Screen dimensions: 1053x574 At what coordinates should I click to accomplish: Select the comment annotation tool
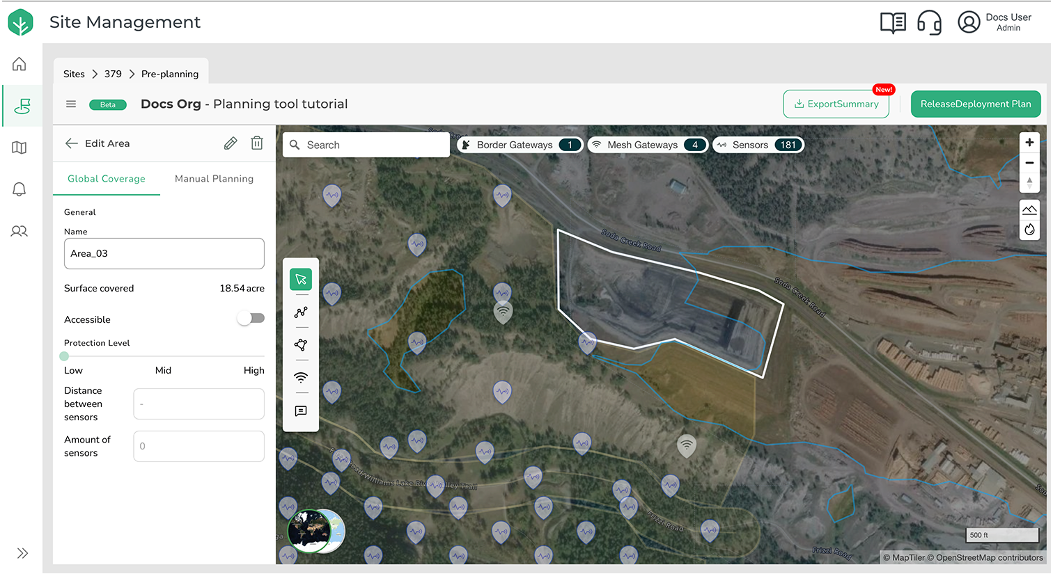pyautogui.click(x=301, y=411)
